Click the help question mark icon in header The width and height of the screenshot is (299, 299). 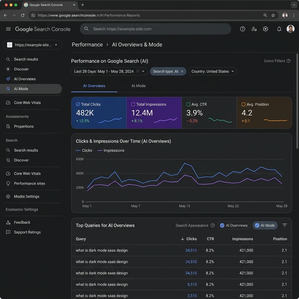coord(242,29)
